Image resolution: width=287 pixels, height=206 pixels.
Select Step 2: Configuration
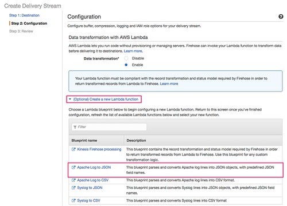(29, 23)
